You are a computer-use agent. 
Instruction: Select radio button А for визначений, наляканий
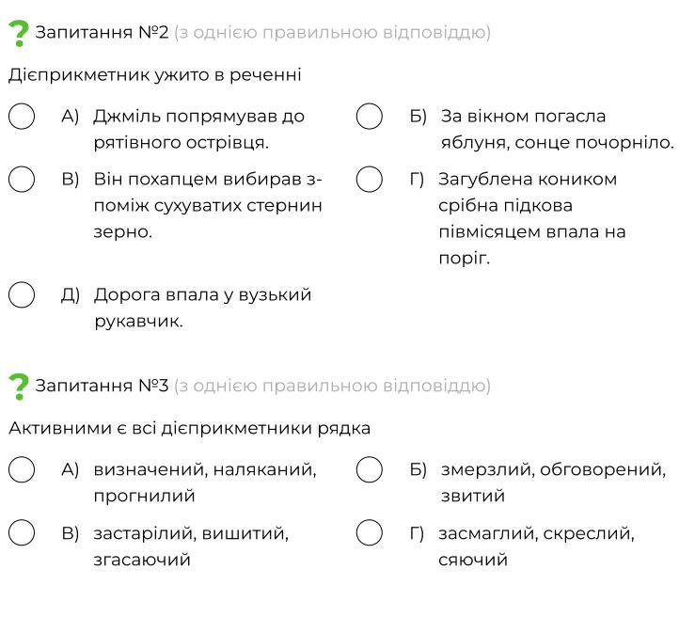click(x=22, y=469)
